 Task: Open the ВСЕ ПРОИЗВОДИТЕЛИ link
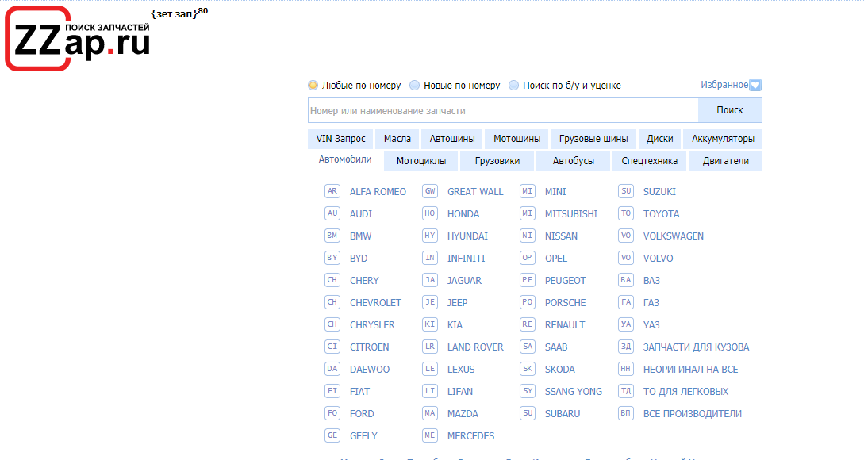(692, 414)
